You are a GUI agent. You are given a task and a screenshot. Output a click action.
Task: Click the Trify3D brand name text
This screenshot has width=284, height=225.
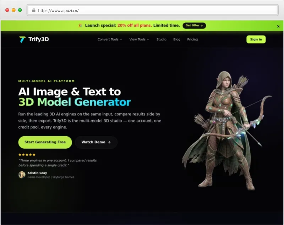pos(39,39)
